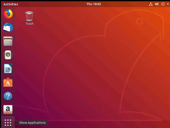Select the Trash icon on desktop

pyautogui.click(x=29, y=16)
